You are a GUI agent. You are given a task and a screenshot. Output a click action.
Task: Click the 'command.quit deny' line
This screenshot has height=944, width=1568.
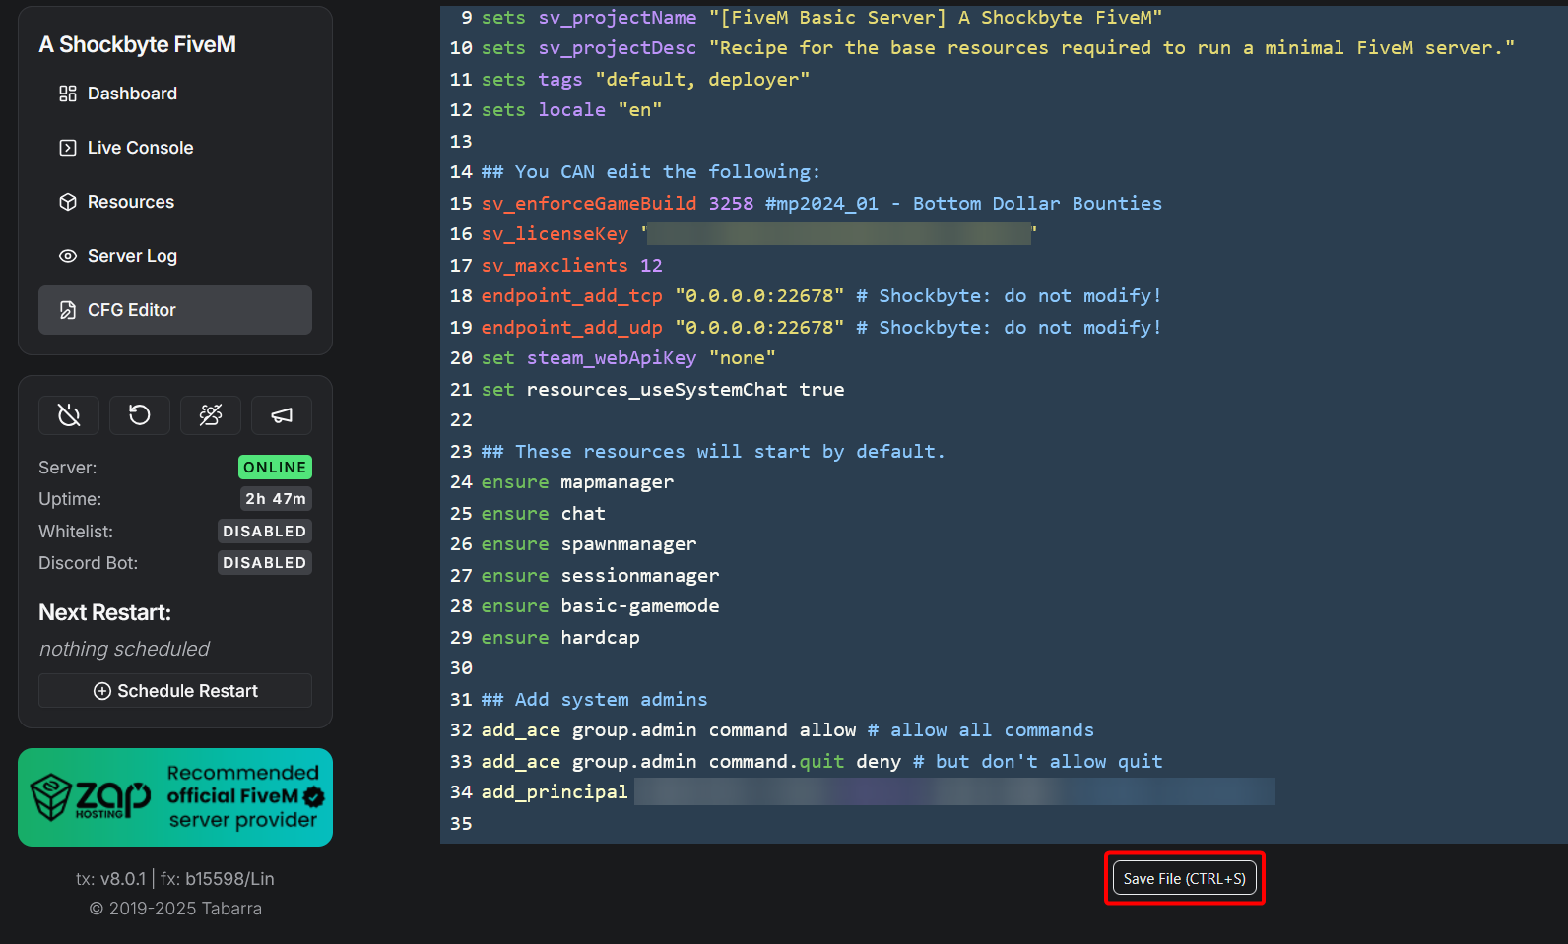coord(821,762)
